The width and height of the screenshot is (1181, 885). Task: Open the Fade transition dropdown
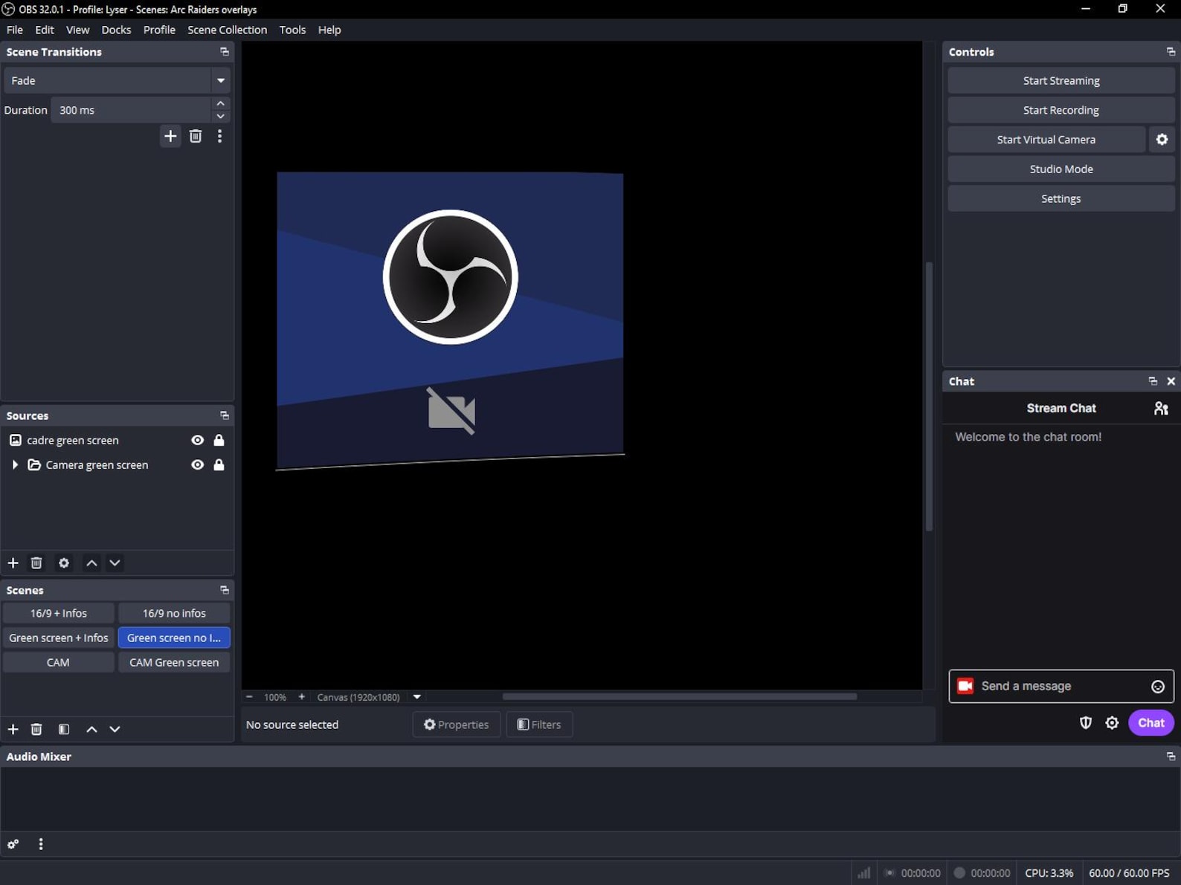tap(221, 80)
